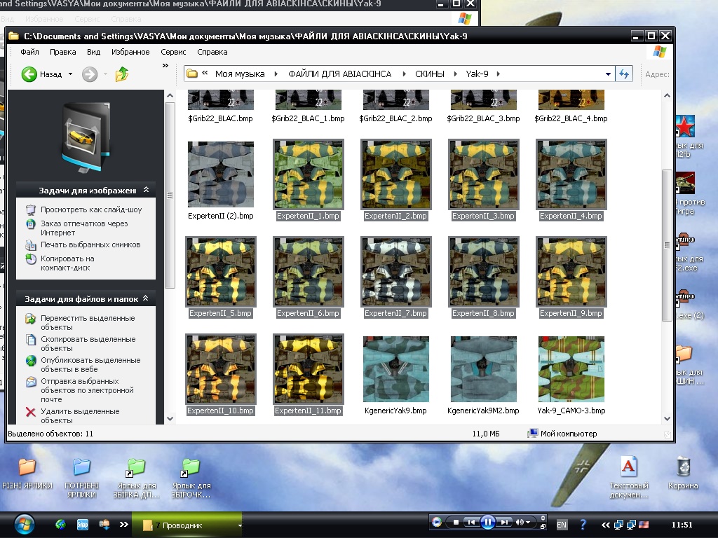Click the Forward arrow button

coord(90,74)
